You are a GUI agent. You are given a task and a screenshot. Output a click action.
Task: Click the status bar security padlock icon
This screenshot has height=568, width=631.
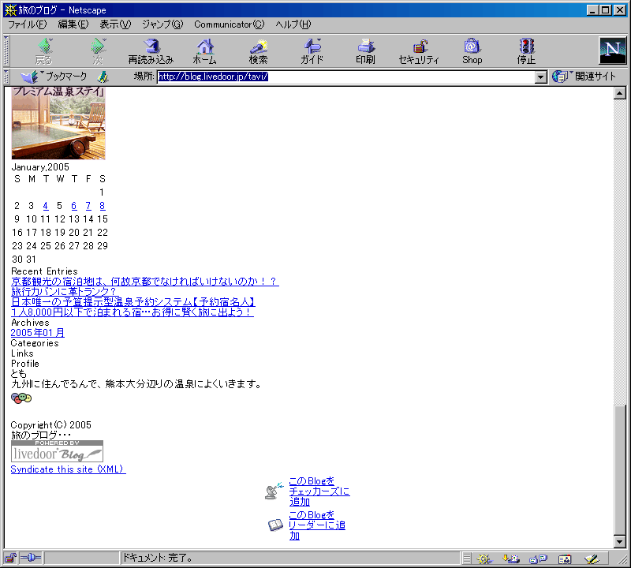tap(10, 559)
